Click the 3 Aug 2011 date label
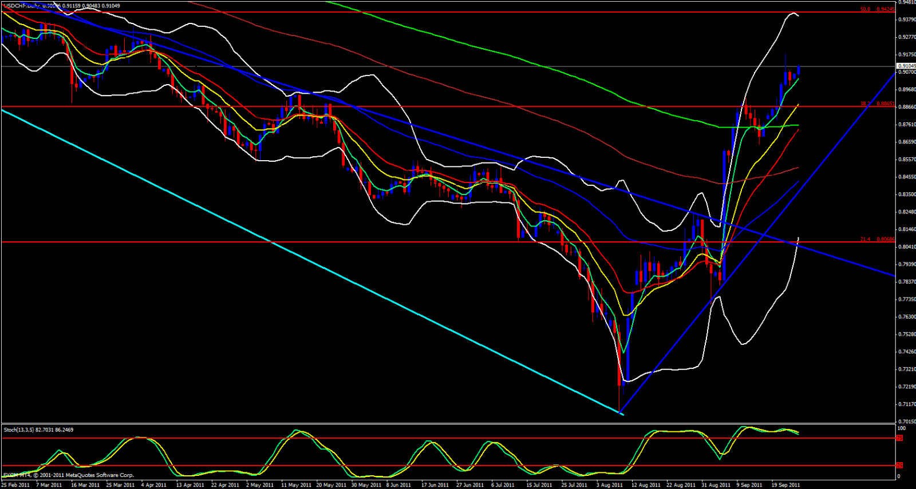 click(609, 485)
